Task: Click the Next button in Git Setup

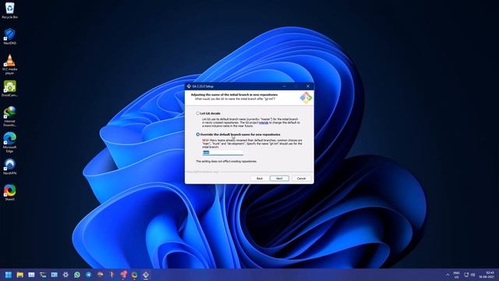Action: pyautogui.click(x=279, y=179)
